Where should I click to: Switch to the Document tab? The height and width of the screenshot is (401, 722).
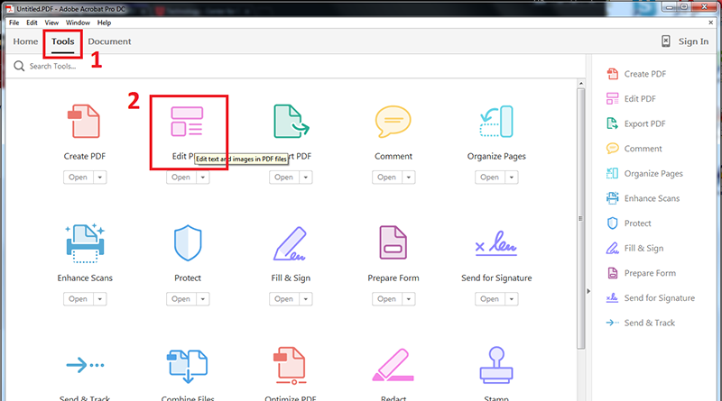tap(109, 41)
